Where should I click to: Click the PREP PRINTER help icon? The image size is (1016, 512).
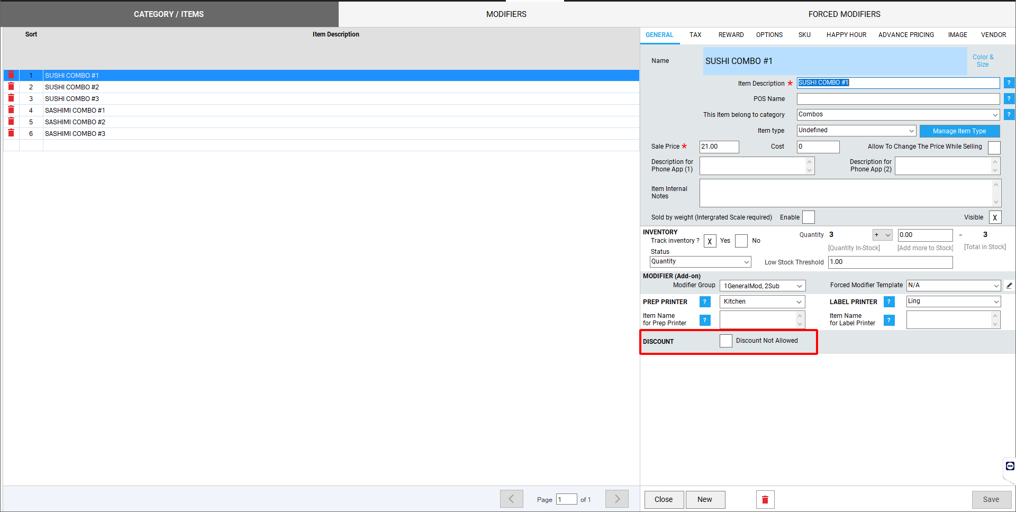705,301
